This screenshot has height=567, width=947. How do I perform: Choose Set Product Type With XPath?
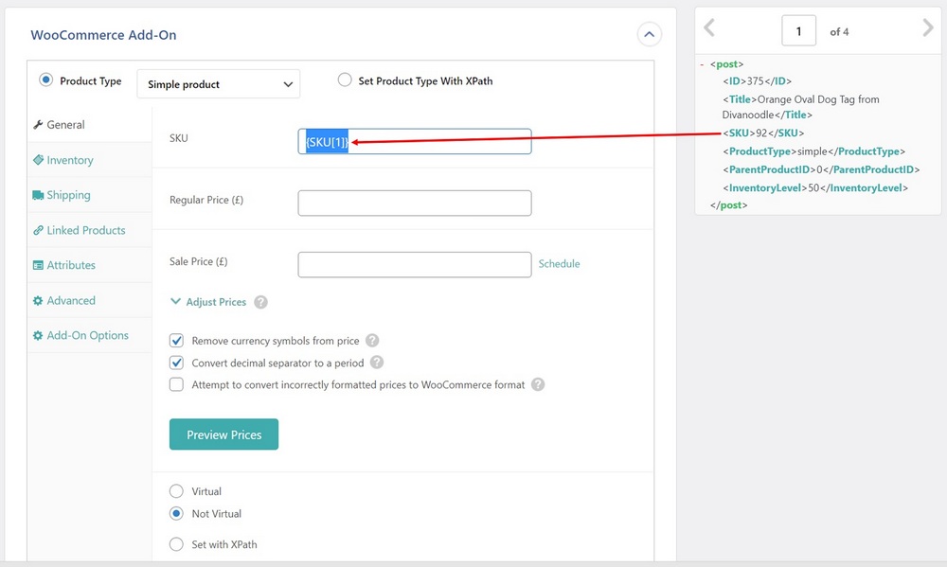[x=345, y=80]
